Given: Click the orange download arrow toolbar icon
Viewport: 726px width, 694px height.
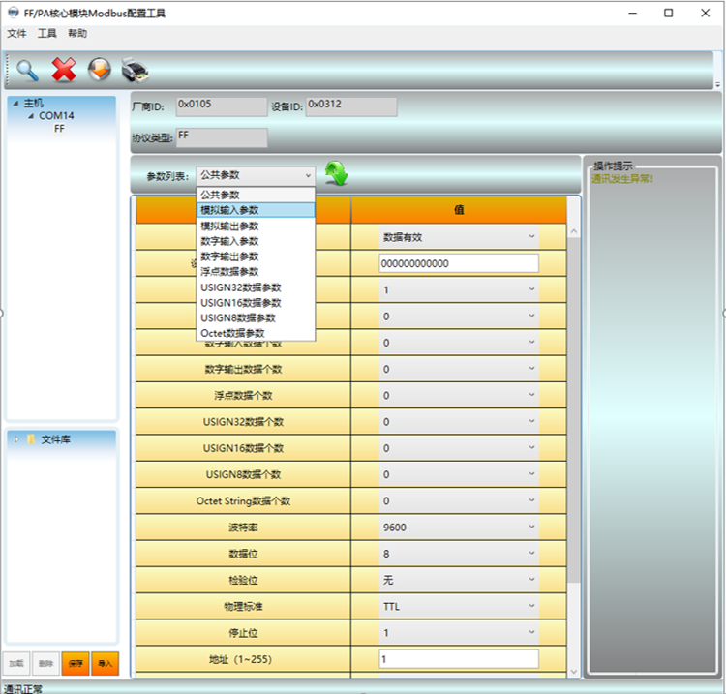Looking at the screenshot, I should (x=100, y=70).
